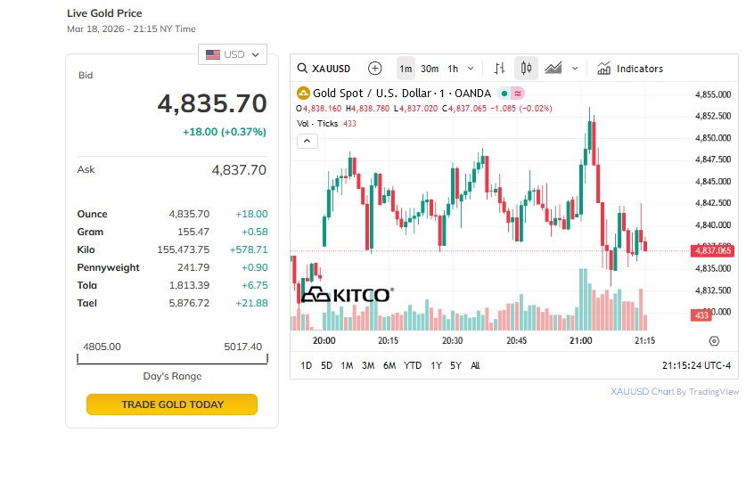Open the Indicators panel
746x482 pixels.
pyautogui.click(x=630, y=69)
